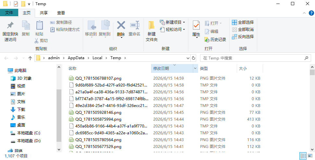Collapse the ribbon with the chevron
315x160 pixels.
pos(304,13)
